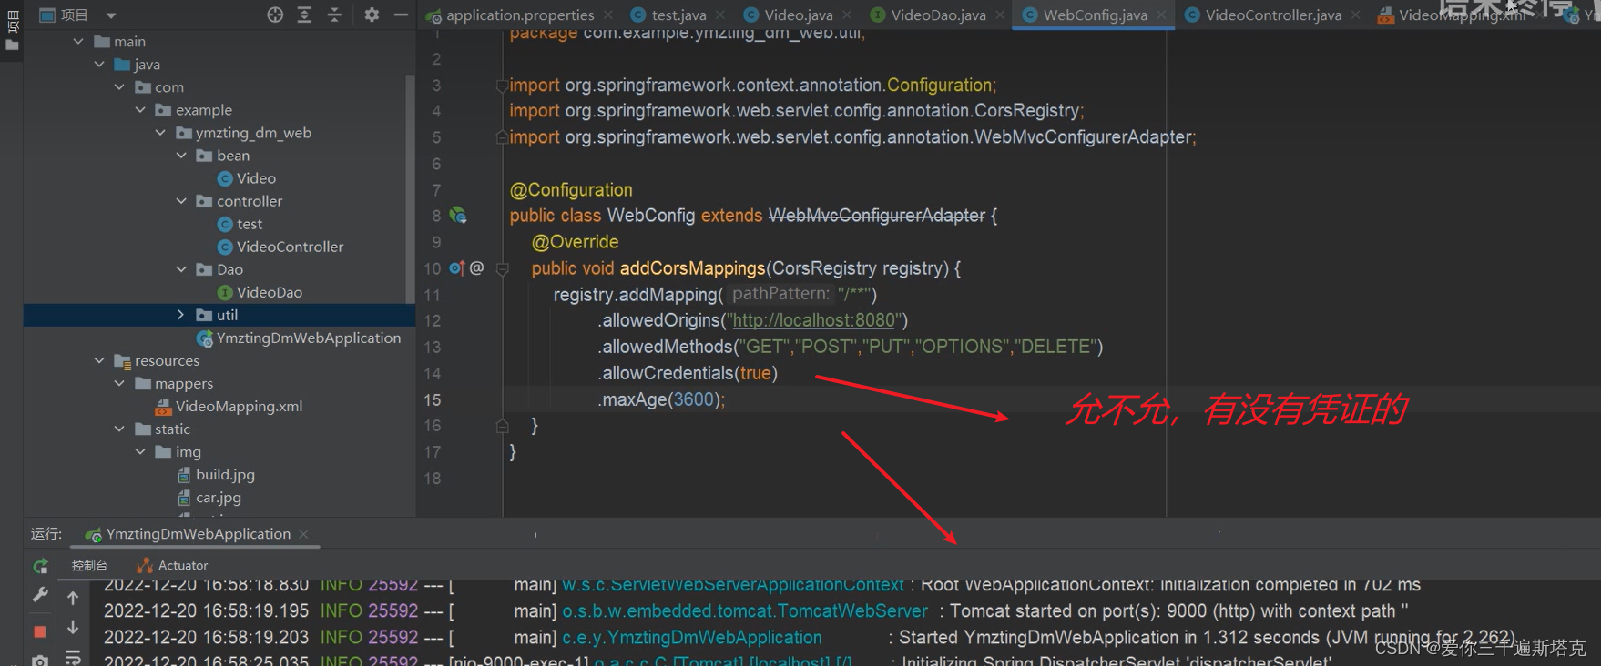
Task: Collapse the static folder
Action: 119,429
